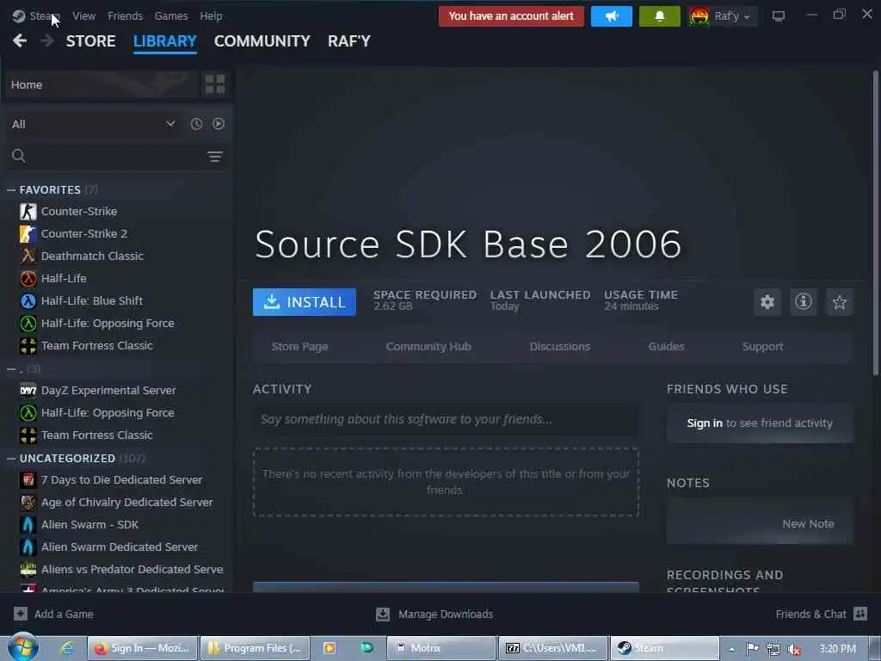Collapse the FAVORITES category
The width and height of the screenshot is (881, 661).
(10, 190)
